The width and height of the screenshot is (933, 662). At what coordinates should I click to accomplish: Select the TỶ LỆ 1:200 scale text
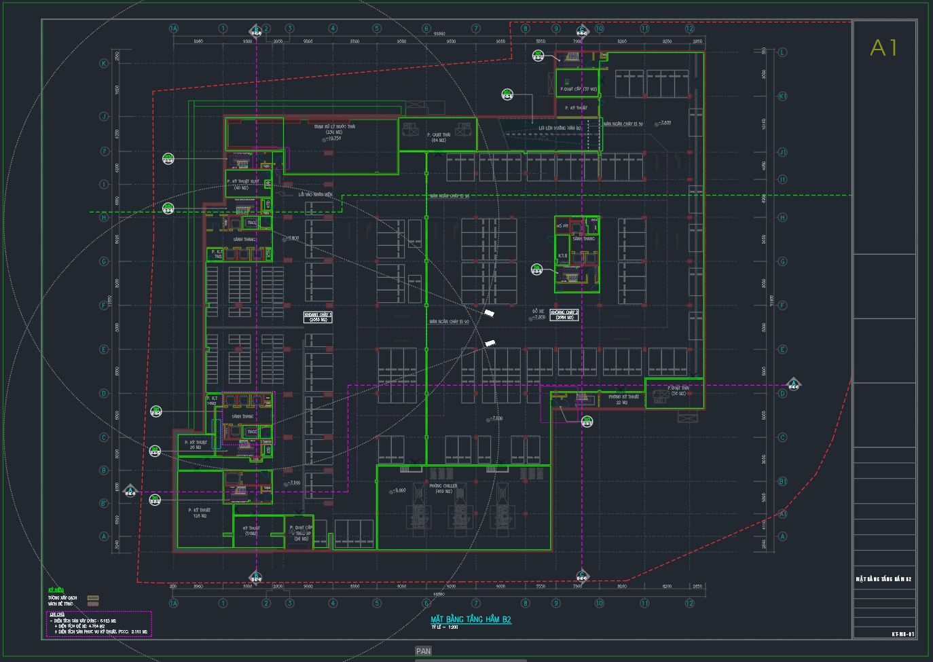(444, 627)
